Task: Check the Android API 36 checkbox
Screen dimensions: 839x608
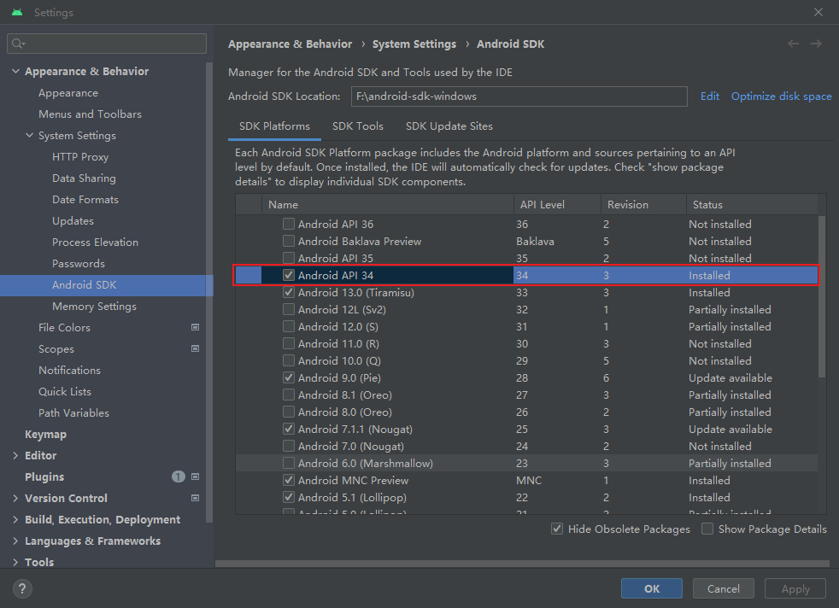Action: [289, 225]
